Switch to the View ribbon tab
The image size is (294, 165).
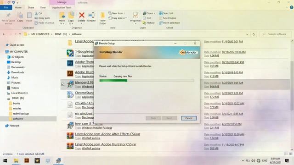(43, 7)
